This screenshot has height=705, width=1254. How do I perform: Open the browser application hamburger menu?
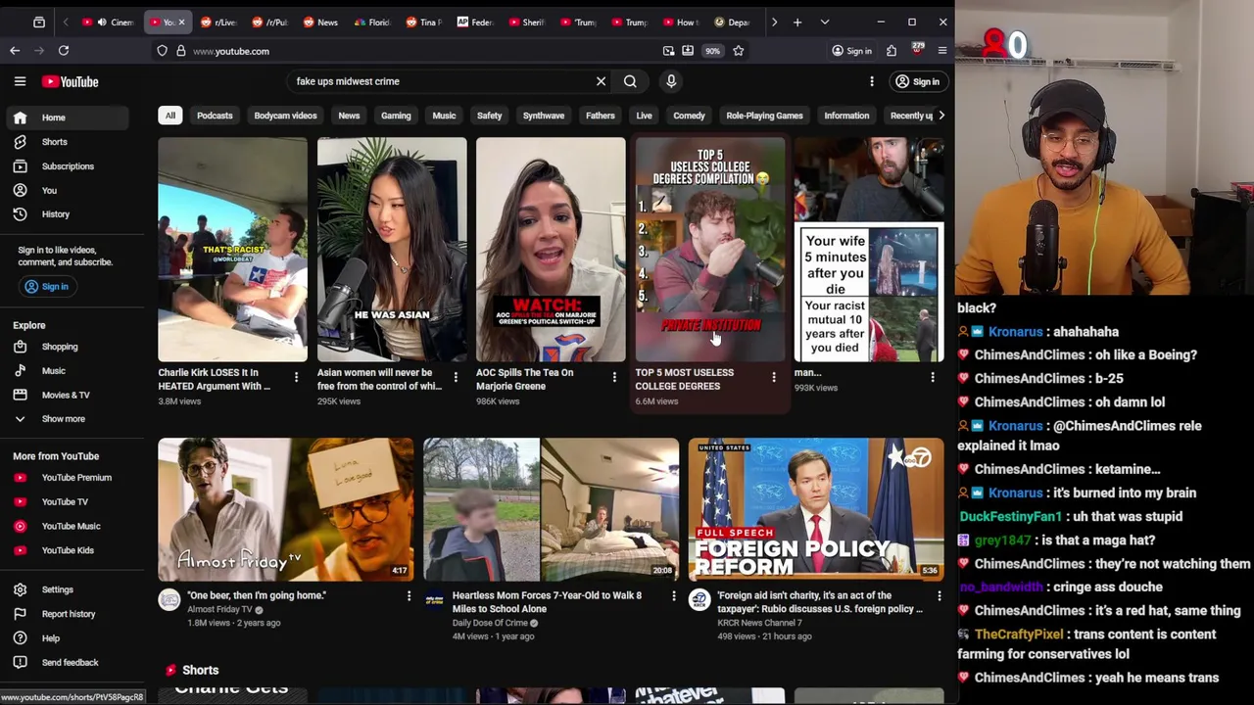pyautogui.click(x=942, y=51)
